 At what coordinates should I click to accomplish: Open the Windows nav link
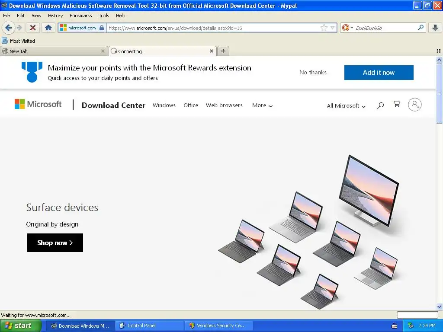point(164,105)
